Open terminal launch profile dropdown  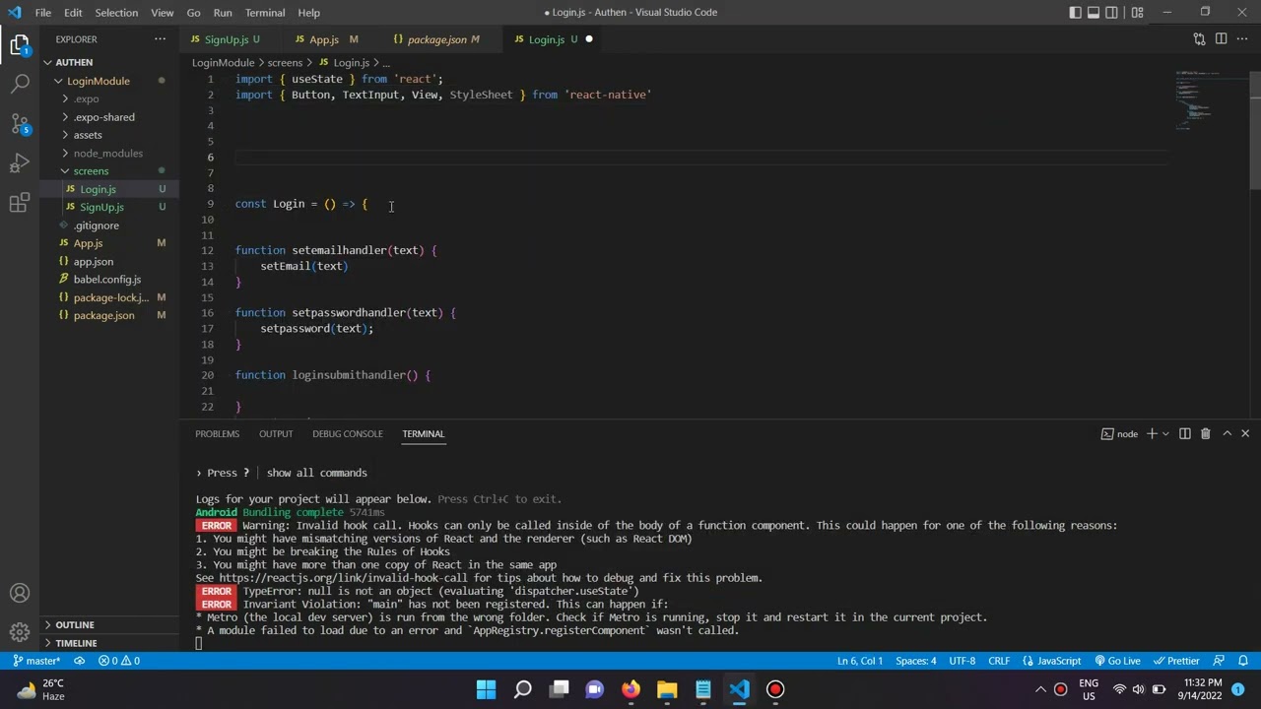click(1166, 433)
